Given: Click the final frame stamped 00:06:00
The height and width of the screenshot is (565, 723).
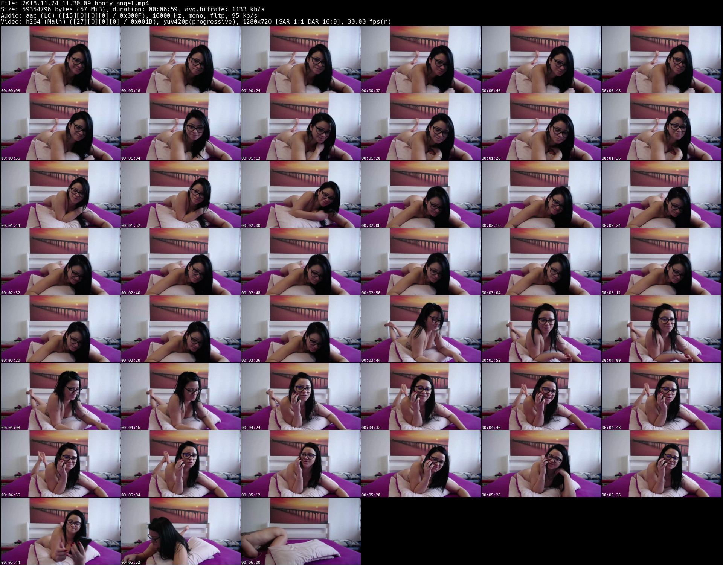Looking at the screenshot, I should (x=301, y=531).
